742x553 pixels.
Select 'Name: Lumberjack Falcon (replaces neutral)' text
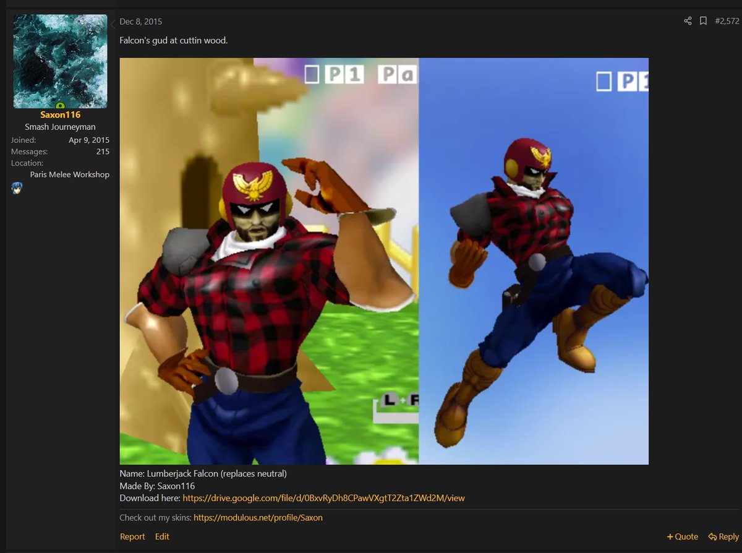pos(203,474)
